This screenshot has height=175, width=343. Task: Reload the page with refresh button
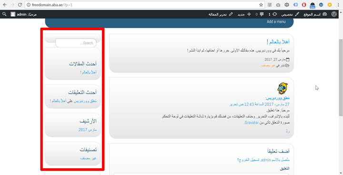(x=20, y=5)
